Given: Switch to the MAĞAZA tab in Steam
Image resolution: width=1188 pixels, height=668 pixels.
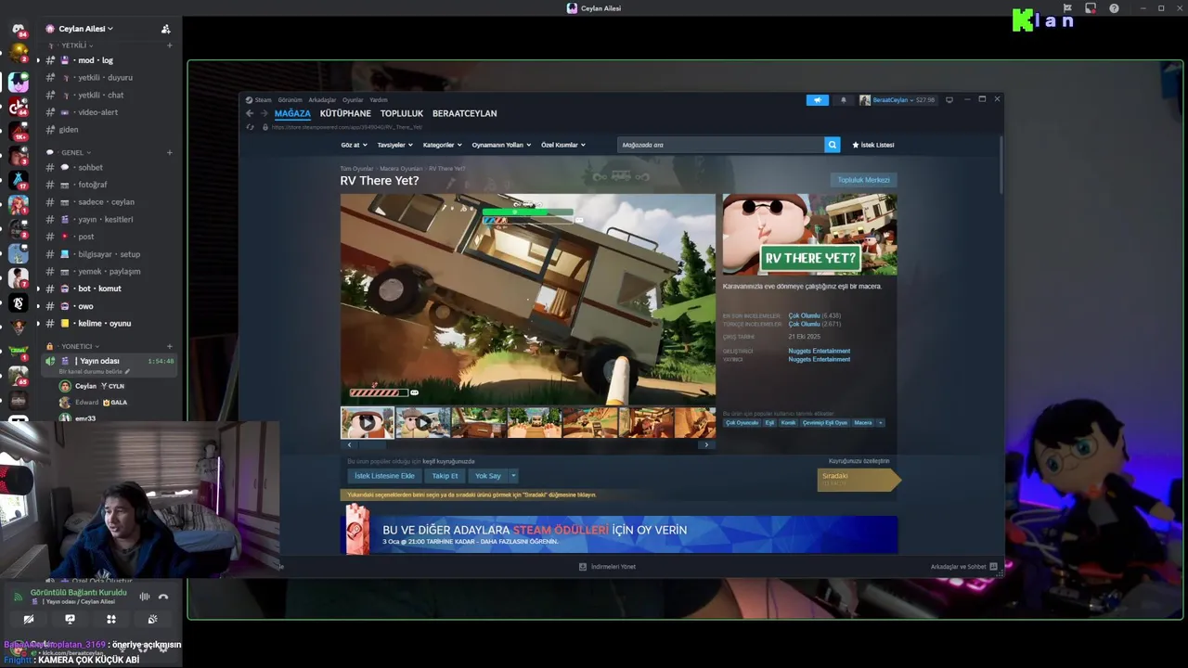Looking at the screenshot, I should click(292, 113).
